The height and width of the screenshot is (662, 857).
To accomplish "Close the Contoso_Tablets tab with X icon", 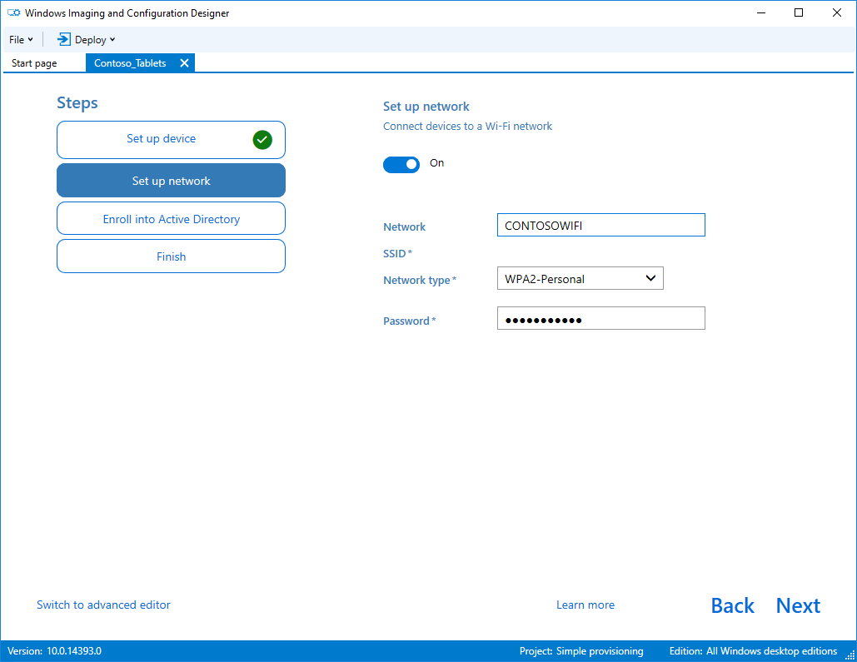I will pos(184,62).
